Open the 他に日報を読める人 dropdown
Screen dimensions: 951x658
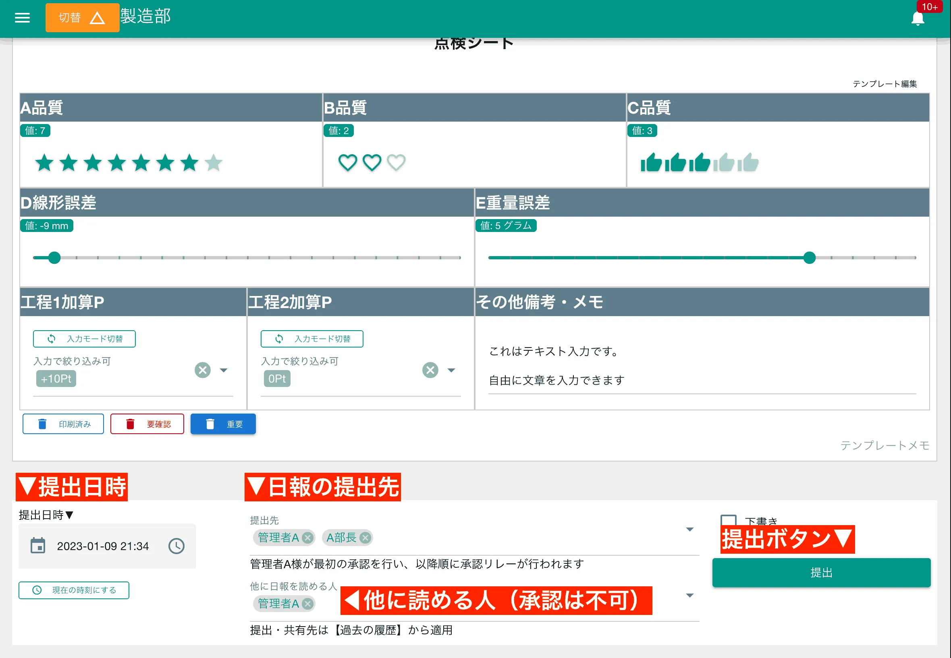[x=689, y=595]
